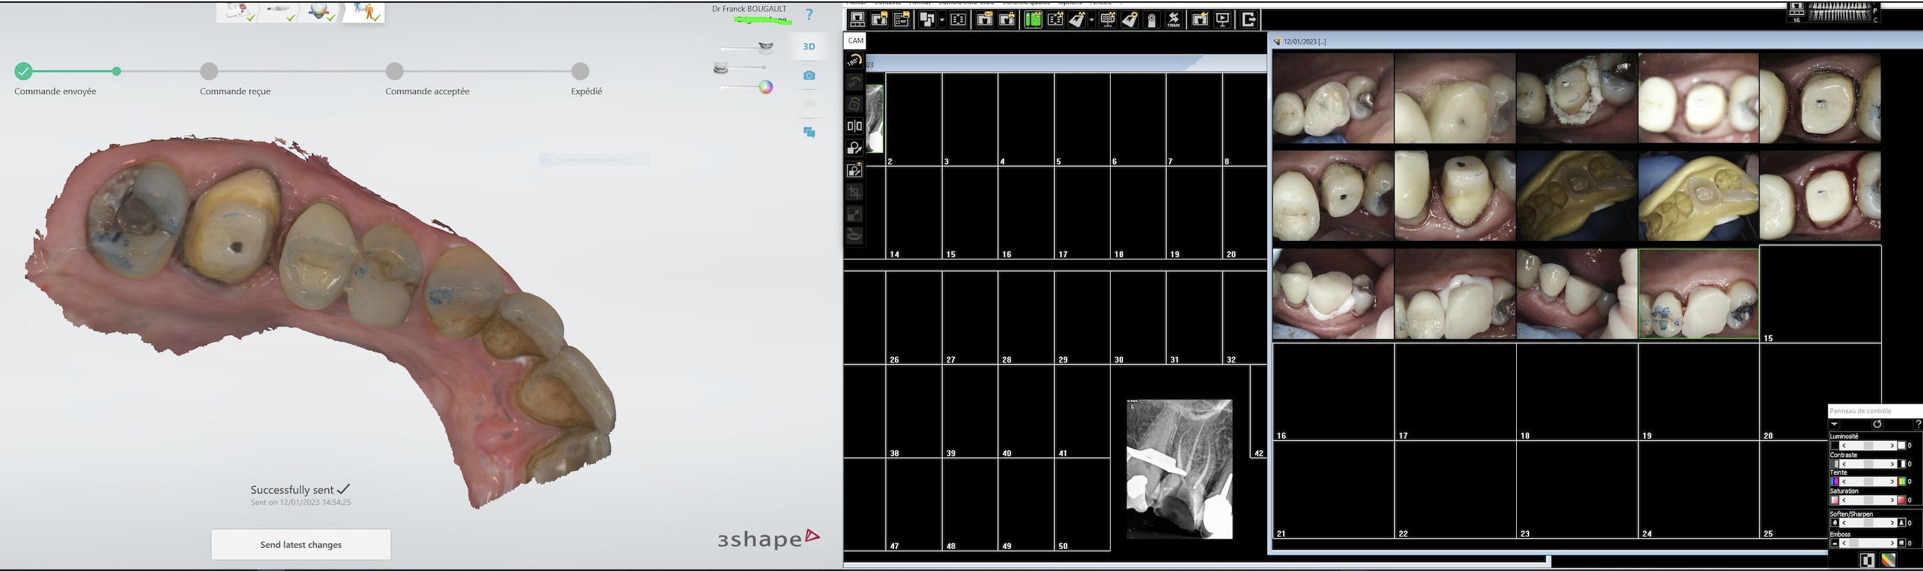Expand the control panel dropdown arrow
This screenshot has width=1923, height=571.
tap(1834, 424)
